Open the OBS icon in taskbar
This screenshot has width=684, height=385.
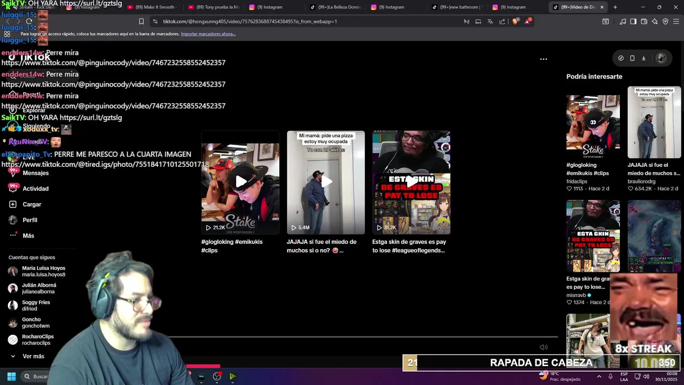click(216, 376)
